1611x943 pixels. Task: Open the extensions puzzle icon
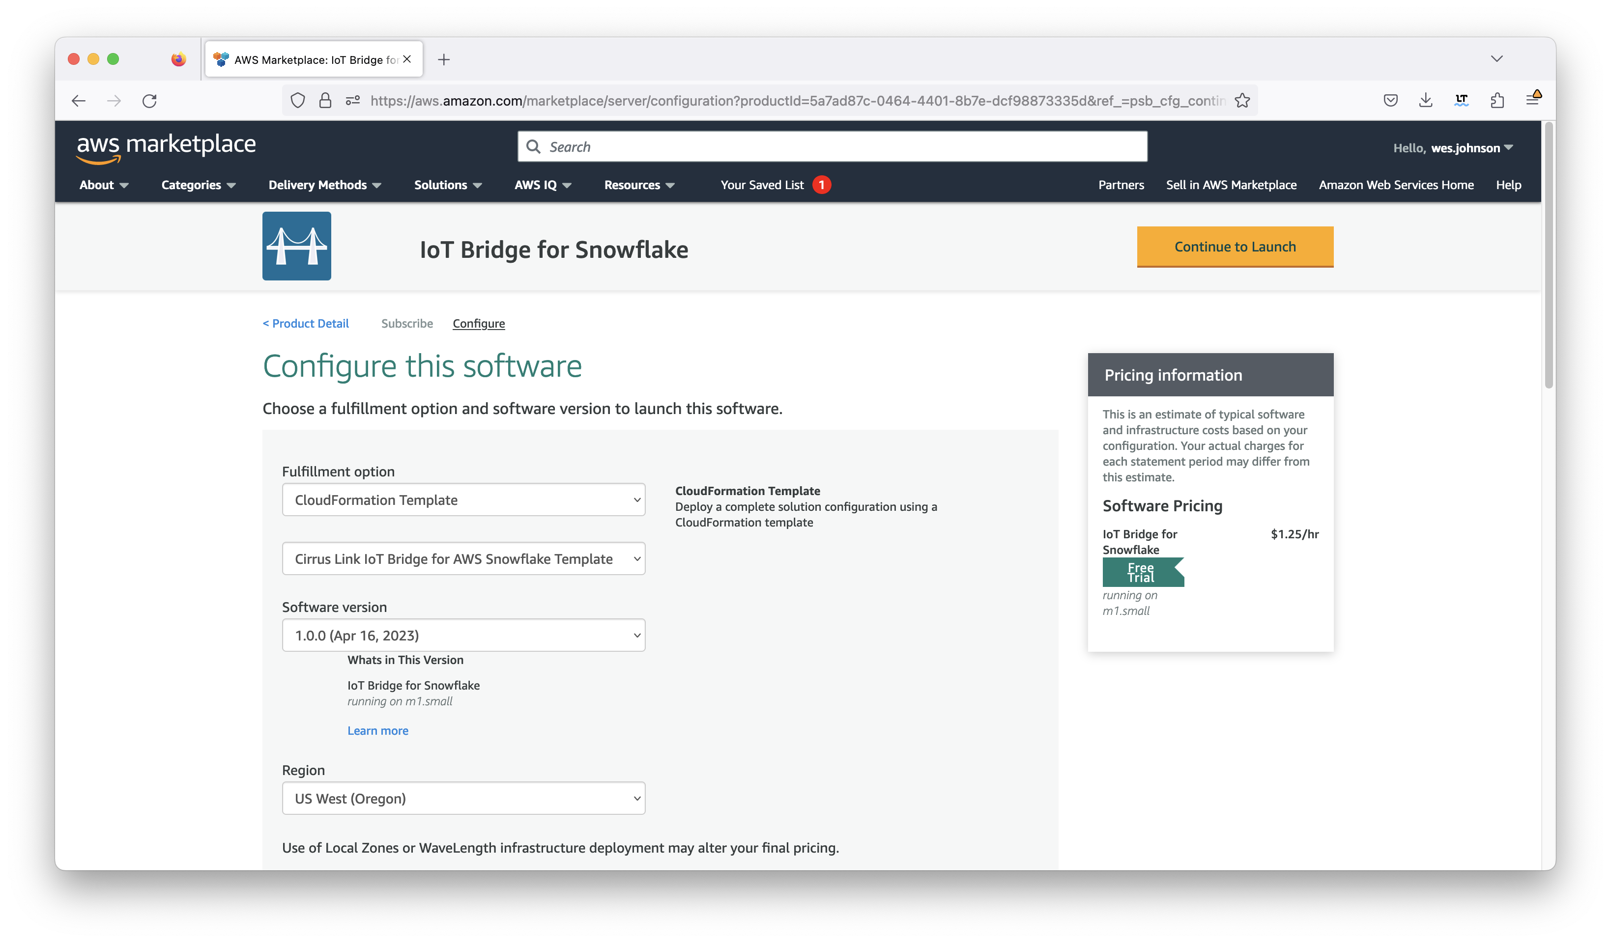tap(1496, 100)
